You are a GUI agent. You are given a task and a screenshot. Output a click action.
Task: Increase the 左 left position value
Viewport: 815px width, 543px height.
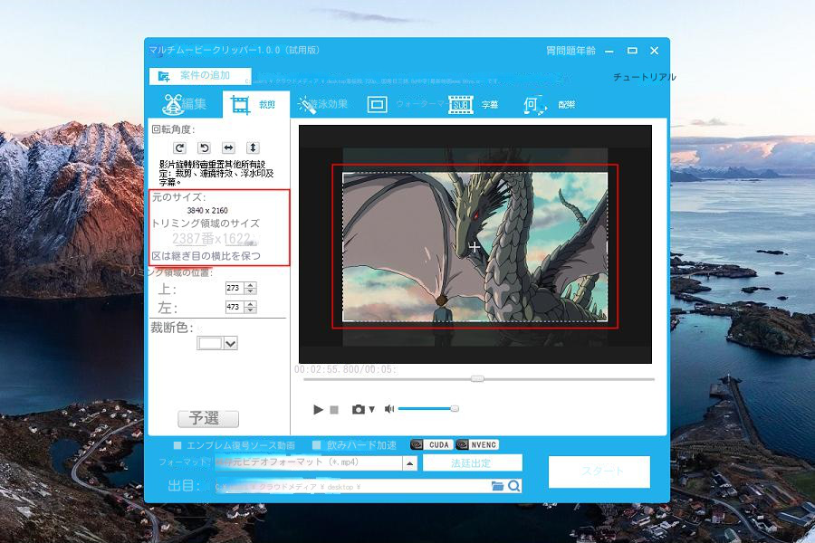pos(251,304)
